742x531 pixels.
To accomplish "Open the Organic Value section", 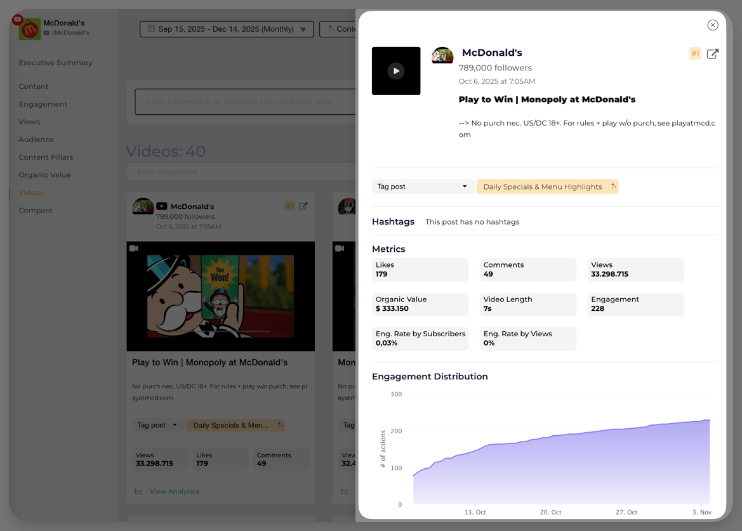I will tap(44, 175).
